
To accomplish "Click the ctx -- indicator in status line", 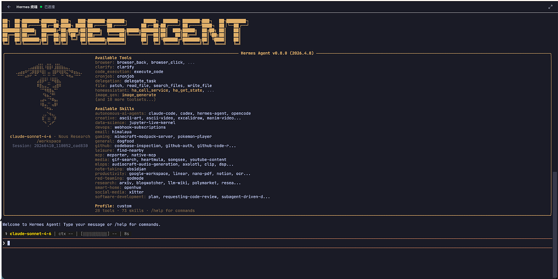I will tap(65, 234).
